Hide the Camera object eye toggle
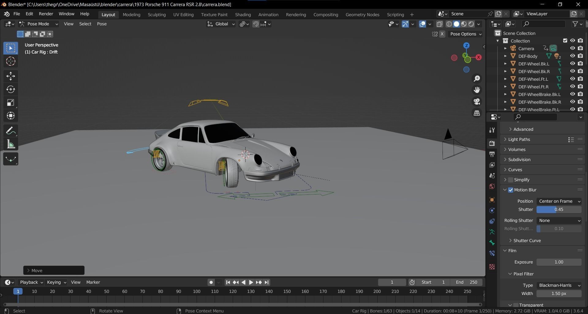Image resolution: width=588 pixels, height=314 pixels. coord(572,48)
